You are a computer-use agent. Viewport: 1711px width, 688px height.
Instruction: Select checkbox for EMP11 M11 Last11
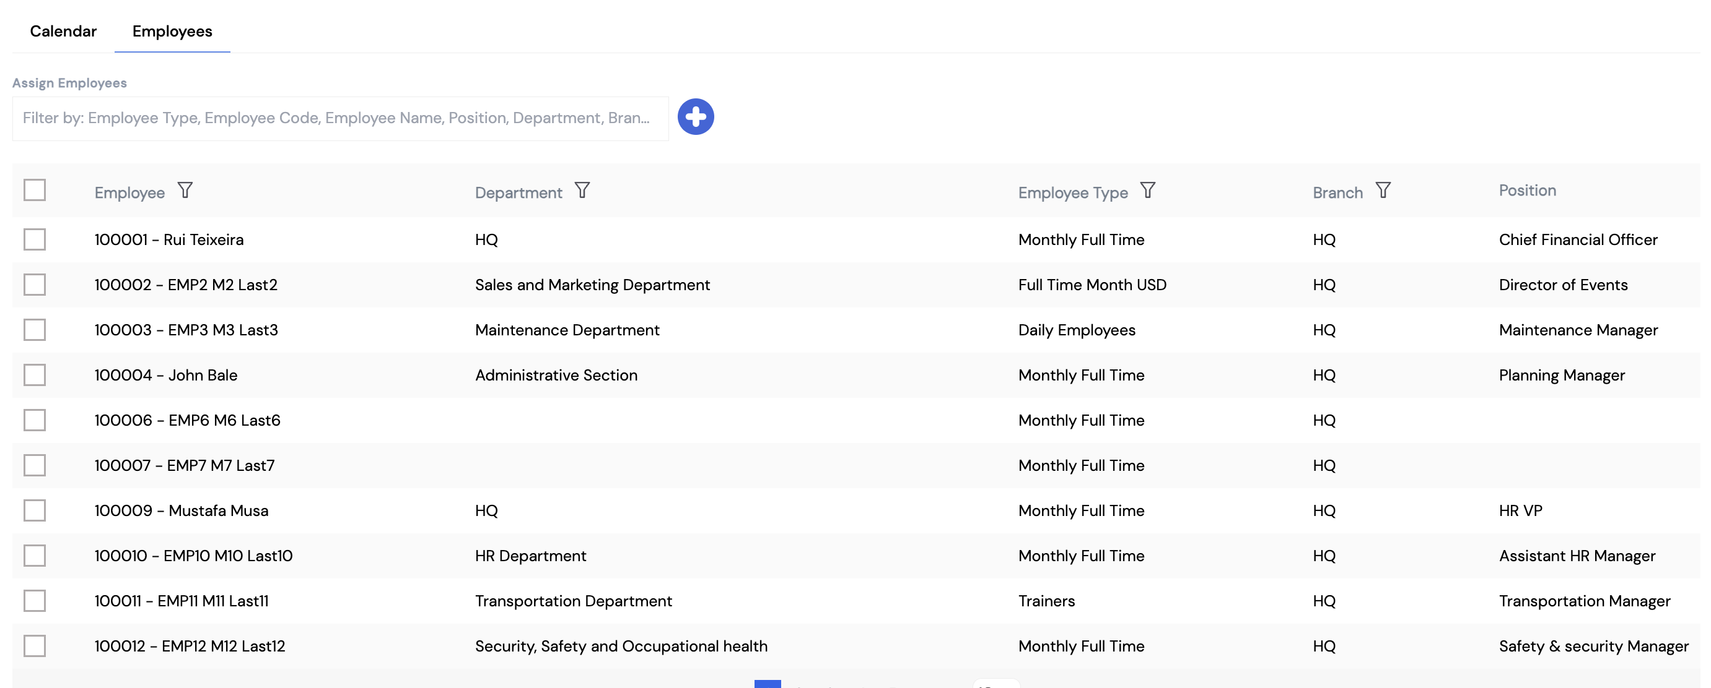pos(35,600)
